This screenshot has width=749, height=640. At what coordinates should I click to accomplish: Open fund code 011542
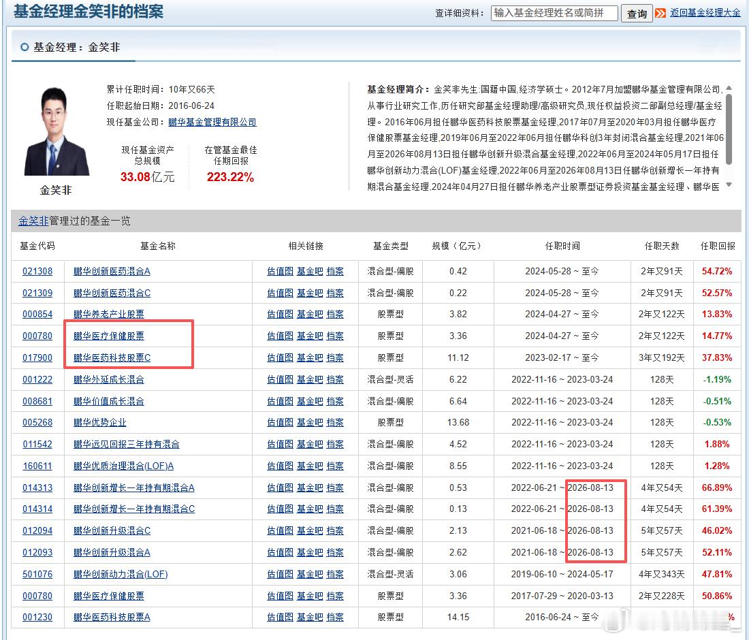click(37, 444)
